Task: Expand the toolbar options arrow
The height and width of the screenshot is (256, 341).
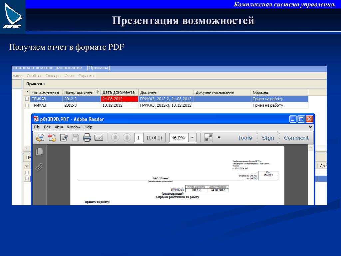Action: click(219, 137)
